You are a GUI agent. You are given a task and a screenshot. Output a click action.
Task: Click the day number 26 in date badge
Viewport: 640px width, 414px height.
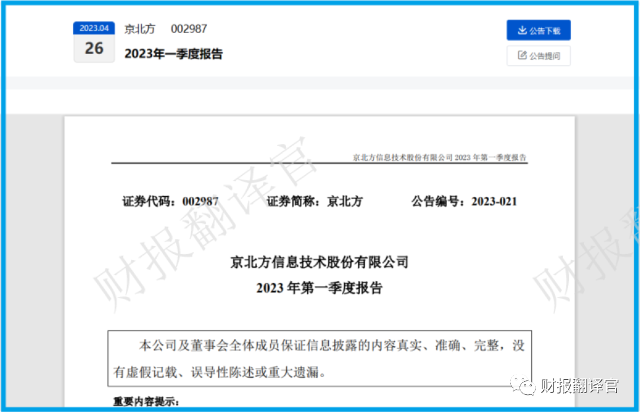coord(94,48)
